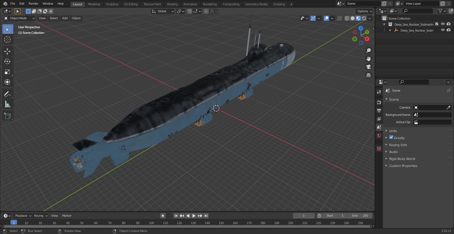Open the timeline Marker menu

(67, 216)
